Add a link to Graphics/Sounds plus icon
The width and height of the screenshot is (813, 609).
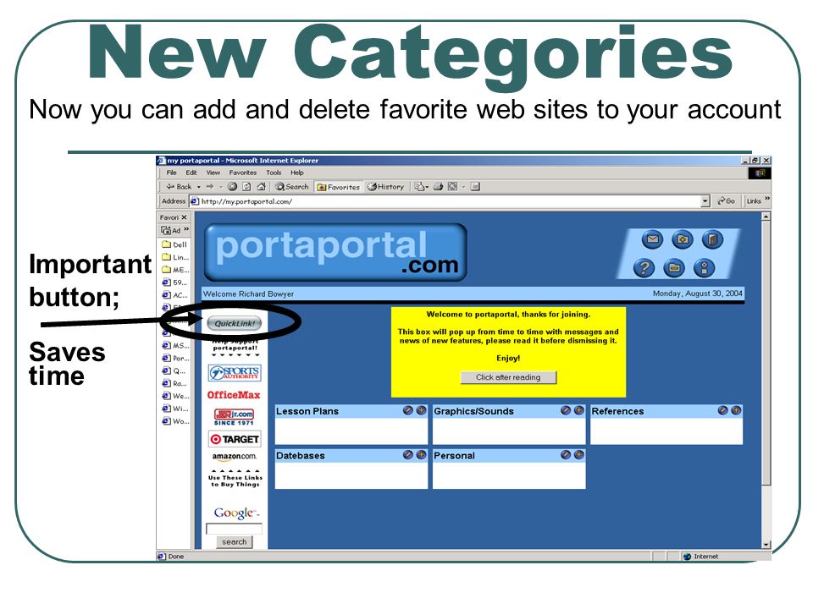[x=578, y=410]
